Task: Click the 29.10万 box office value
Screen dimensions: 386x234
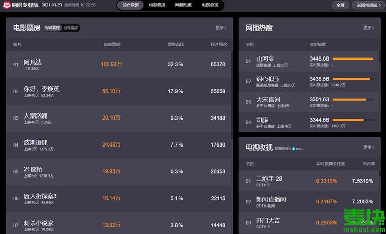Action: tap(111, 118)
